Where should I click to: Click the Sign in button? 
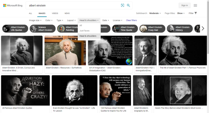185,5
